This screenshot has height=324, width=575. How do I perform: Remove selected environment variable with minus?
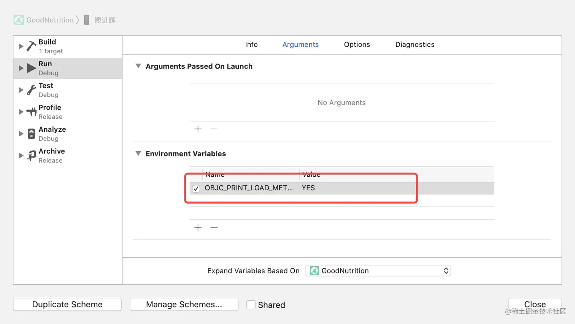[x=214, y=227]
